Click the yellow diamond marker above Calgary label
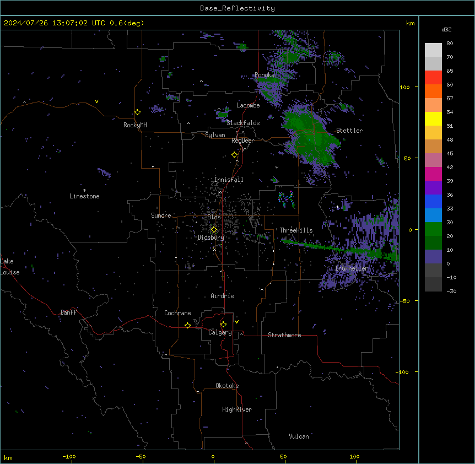 pos(223,325)
